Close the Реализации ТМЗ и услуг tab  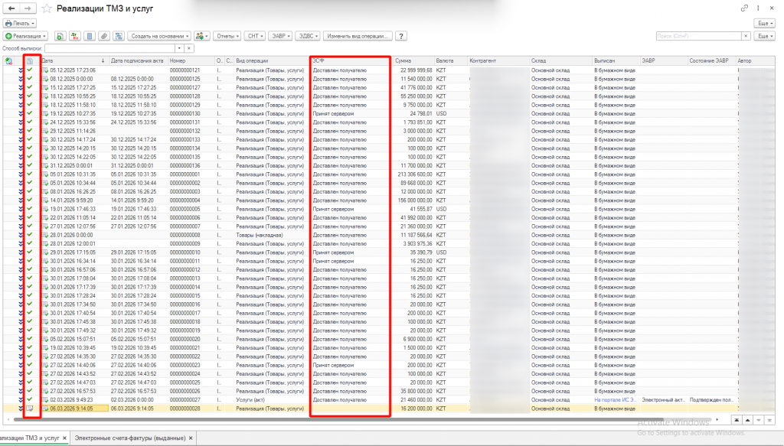(64, 438)
